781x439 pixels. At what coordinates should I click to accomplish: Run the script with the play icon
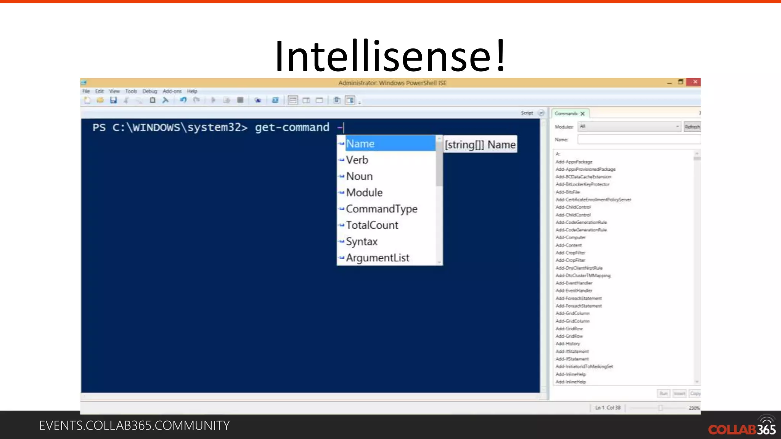214,100
